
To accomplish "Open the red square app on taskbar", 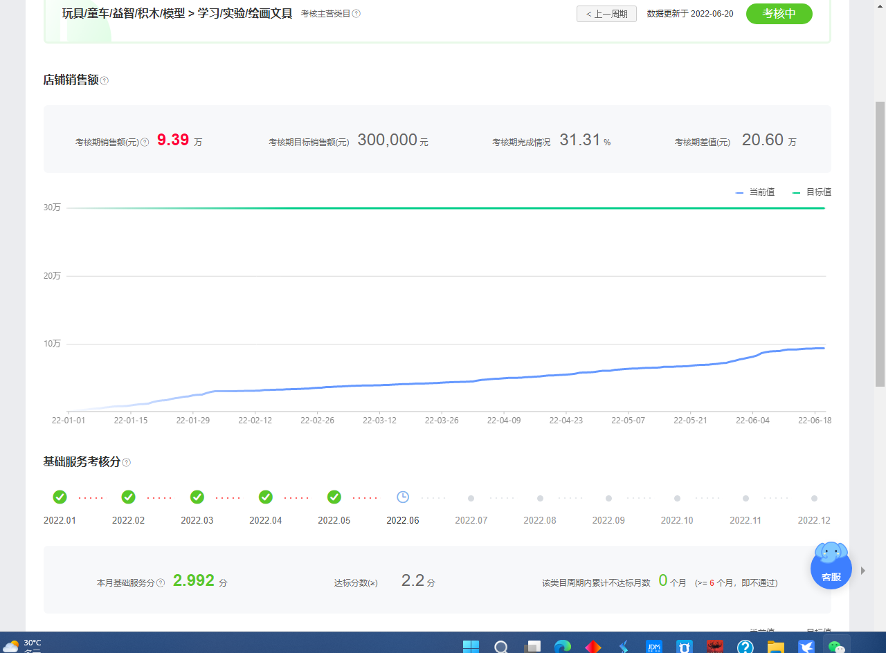I will (x=715, y=647).
